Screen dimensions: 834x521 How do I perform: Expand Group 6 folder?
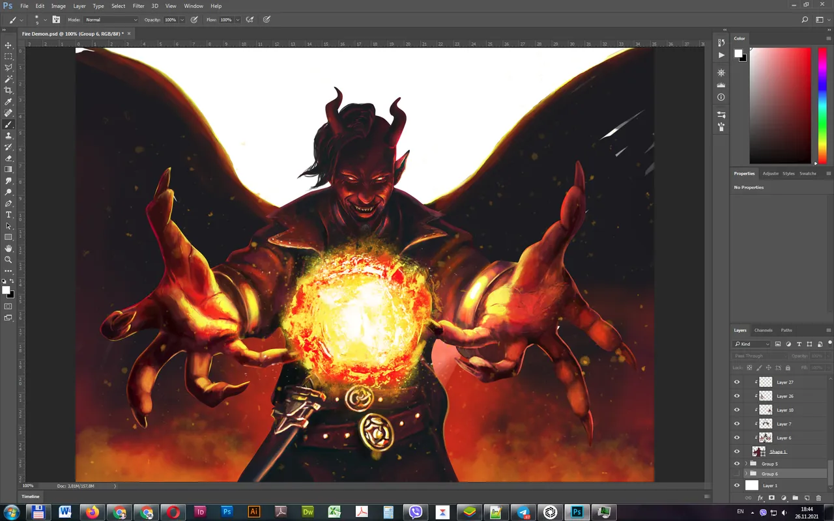[x=746, y=473]
